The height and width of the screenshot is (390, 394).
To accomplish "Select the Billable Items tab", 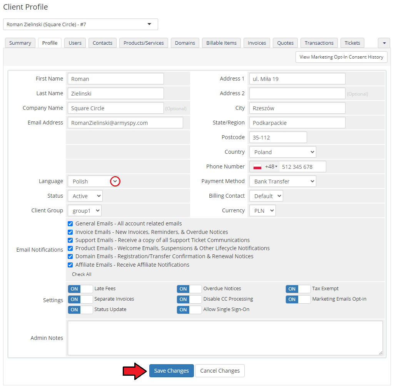I will coord(221,43).
